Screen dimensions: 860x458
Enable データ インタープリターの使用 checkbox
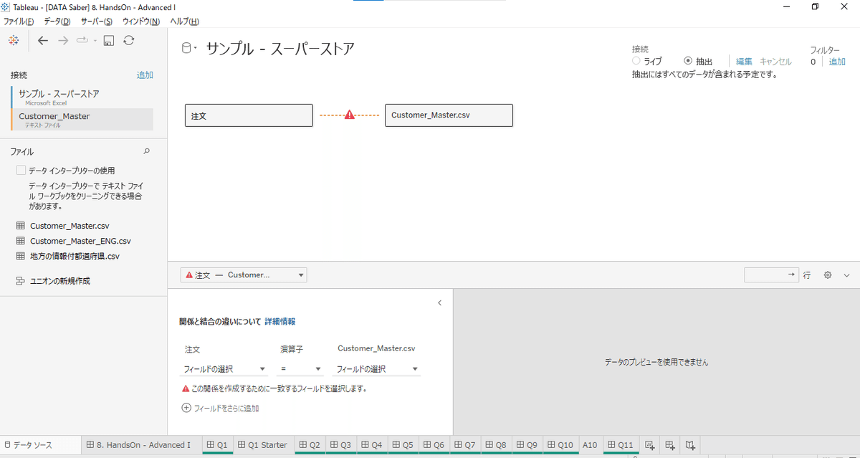pyautogui.click(x=21, y=171)
